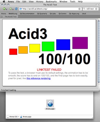
Task: Open the Apple menu
Action: coord(4,2)
